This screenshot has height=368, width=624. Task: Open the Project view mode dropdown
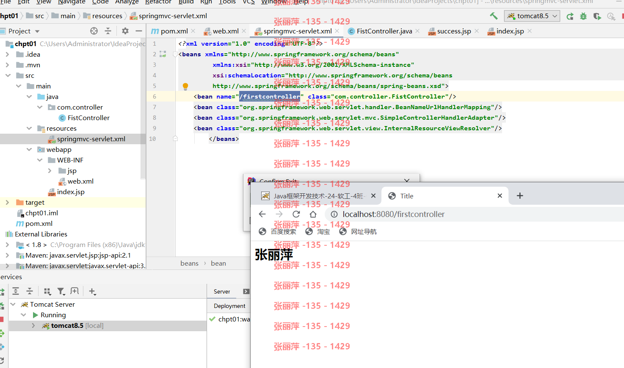click(37, 31)
